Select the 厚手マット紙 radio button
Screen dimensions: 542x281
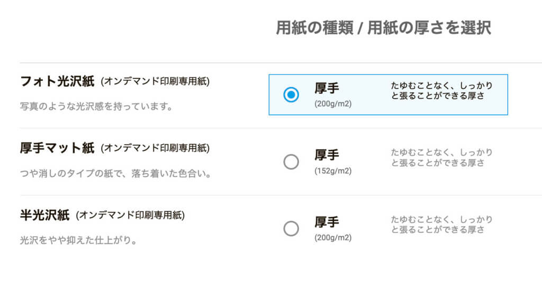(291, 162)
